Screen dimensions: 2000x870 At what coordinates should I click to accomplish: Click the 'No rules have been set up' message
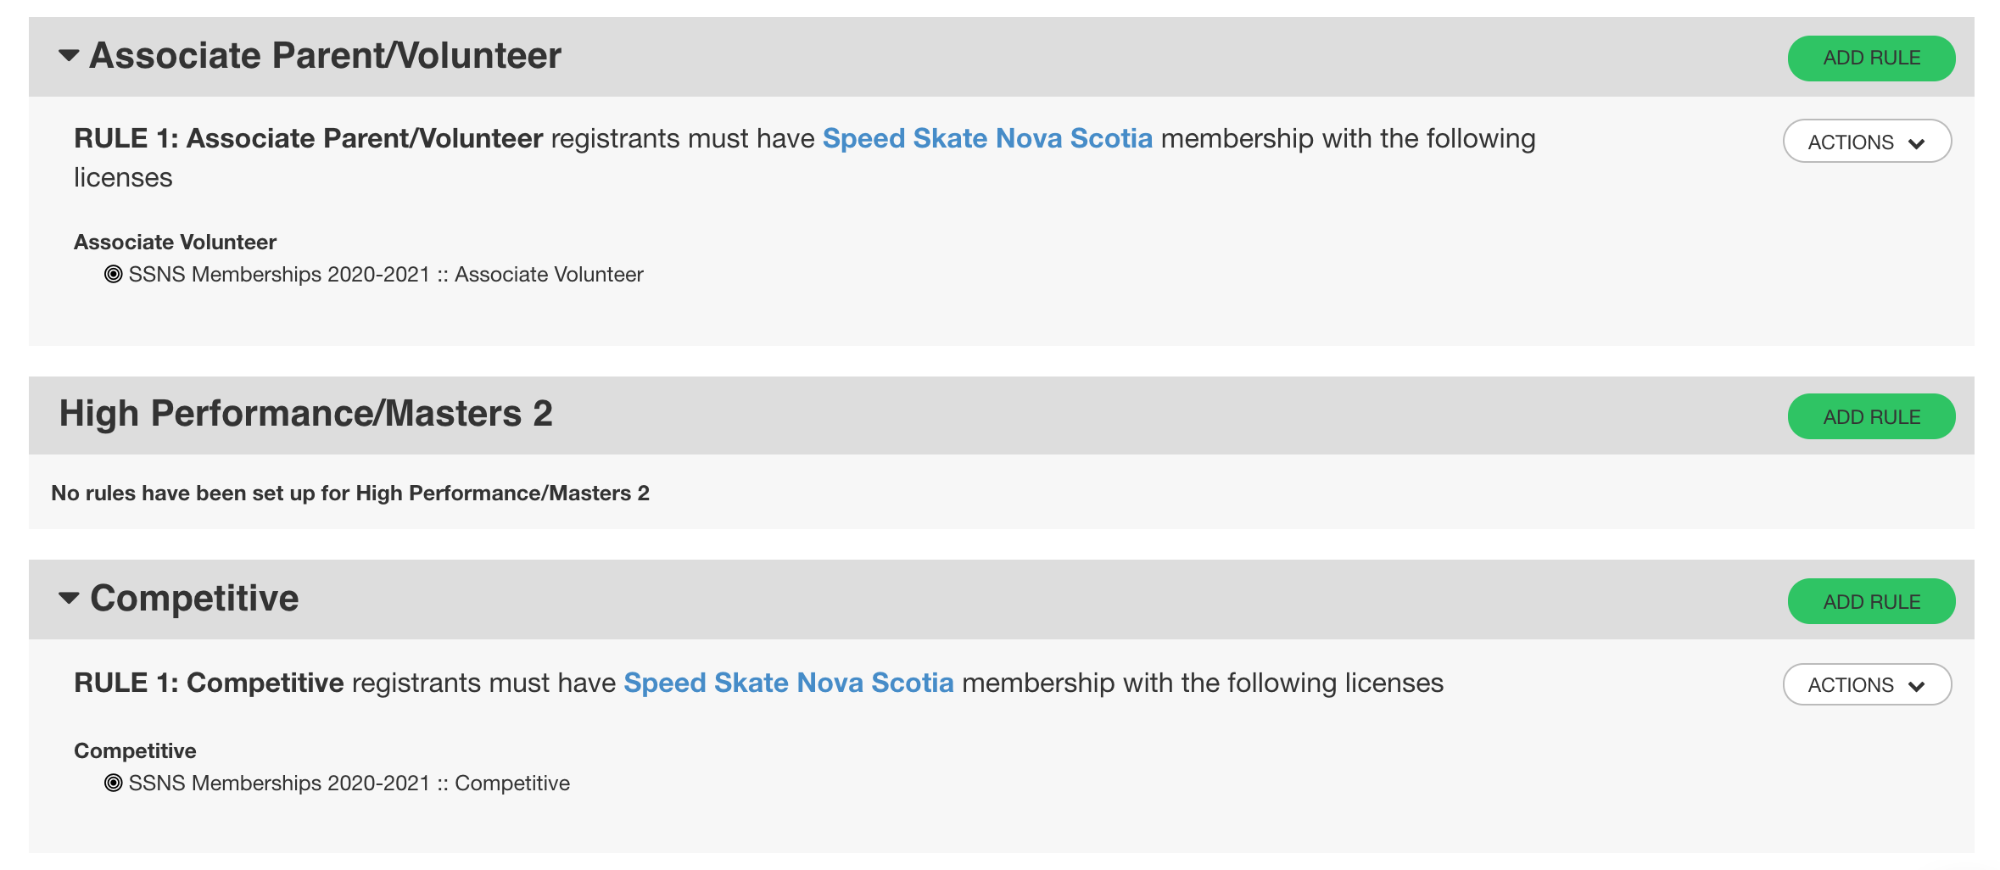(350, 494)
